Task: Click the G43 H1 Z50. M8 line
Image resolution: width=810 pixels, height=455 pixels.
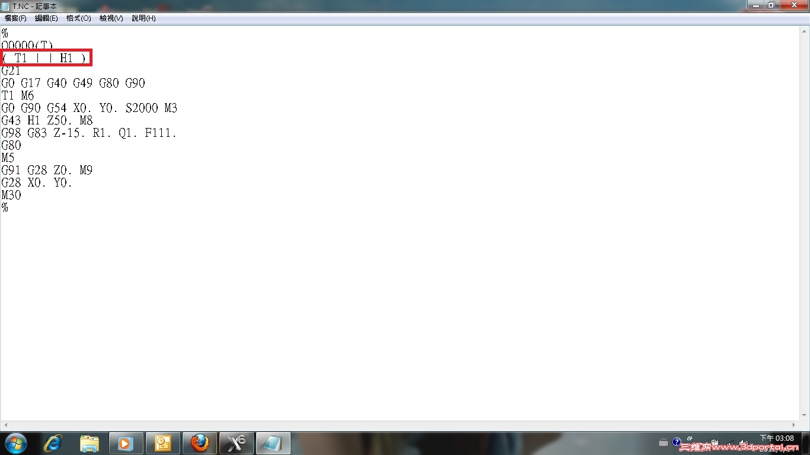Action: click(x=47, y=120)
